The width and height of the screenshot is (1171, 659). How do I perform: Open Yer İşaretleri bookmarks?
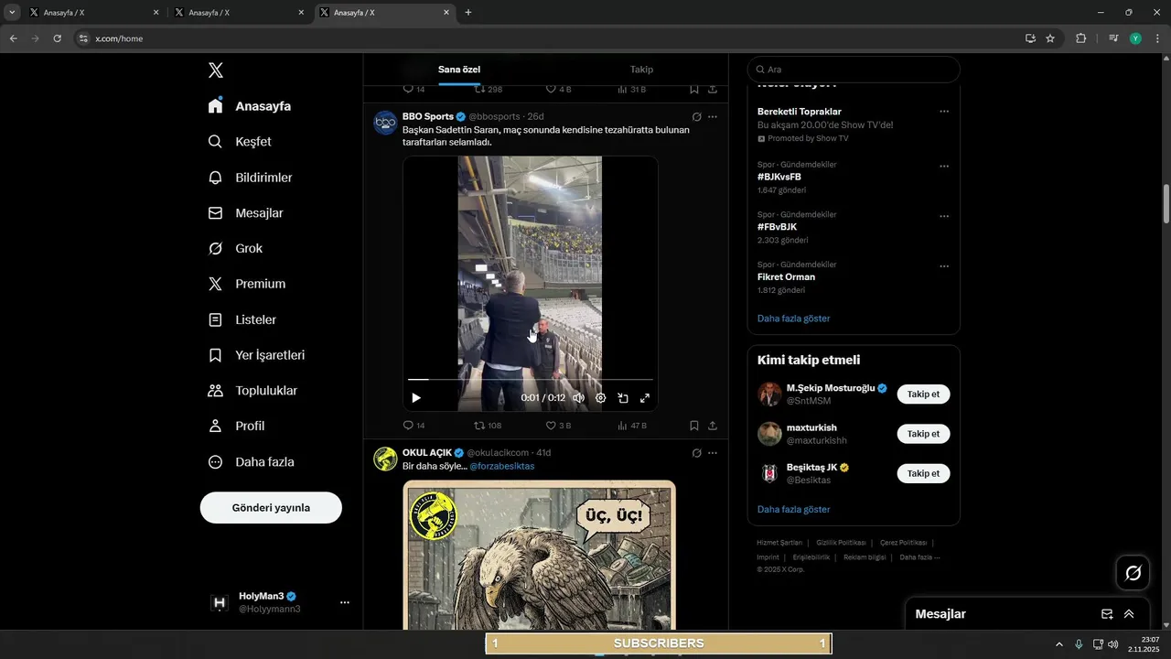(257, 355)
